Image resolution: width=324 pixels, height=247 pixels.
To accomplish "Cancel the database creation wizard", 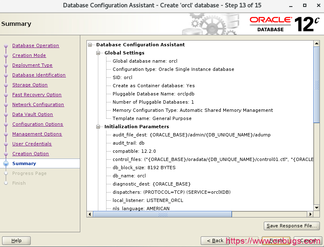I will (x=307, y=240).
